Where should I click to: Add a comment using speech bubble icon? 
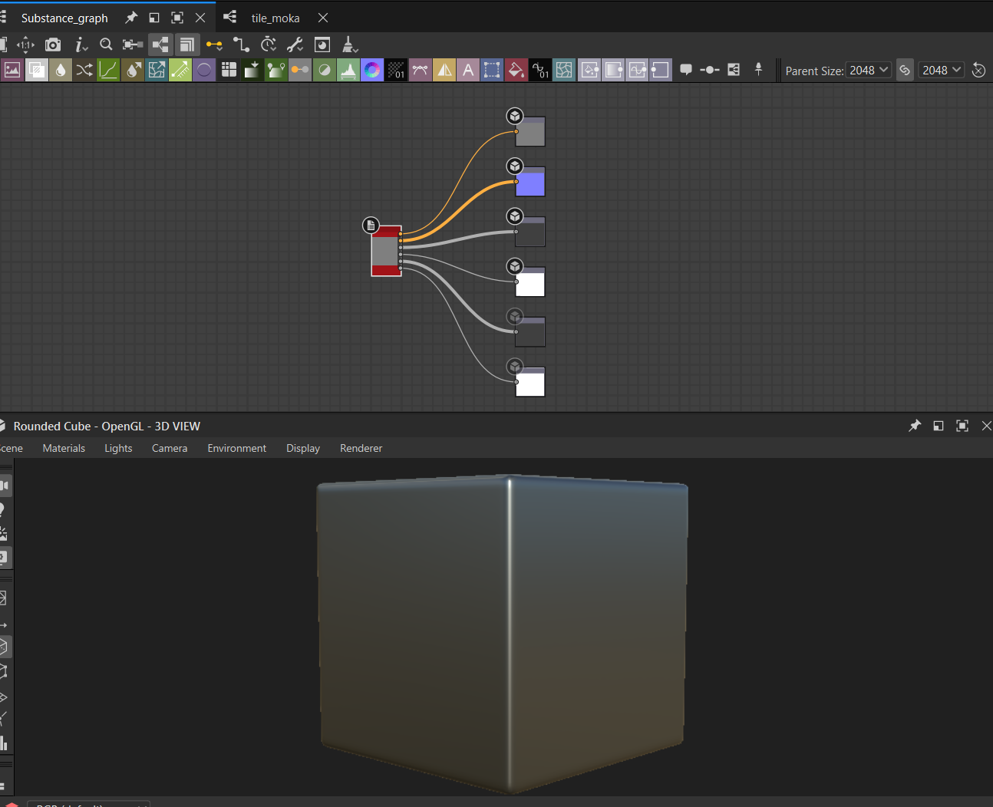[686, 71]
